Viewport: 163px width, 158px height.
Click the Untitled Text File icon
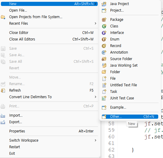[104, 85]
